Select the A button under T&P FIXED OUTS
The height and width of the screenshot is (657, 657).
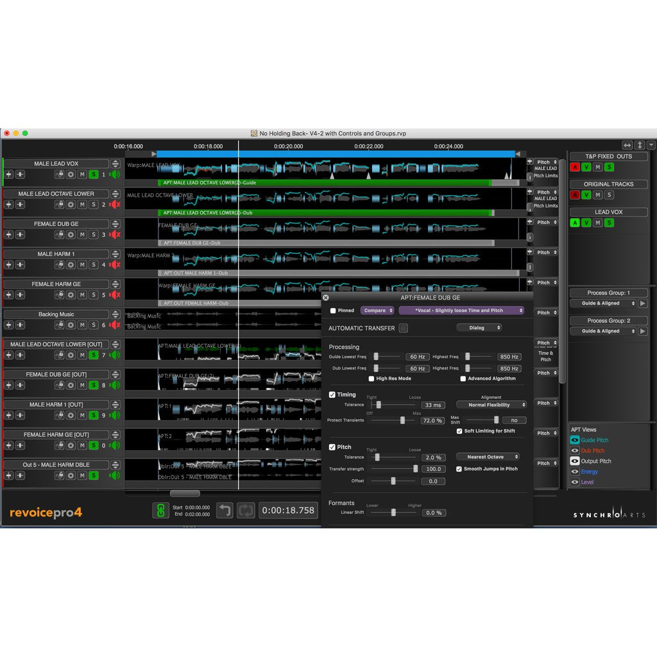(x=576, y=167)
